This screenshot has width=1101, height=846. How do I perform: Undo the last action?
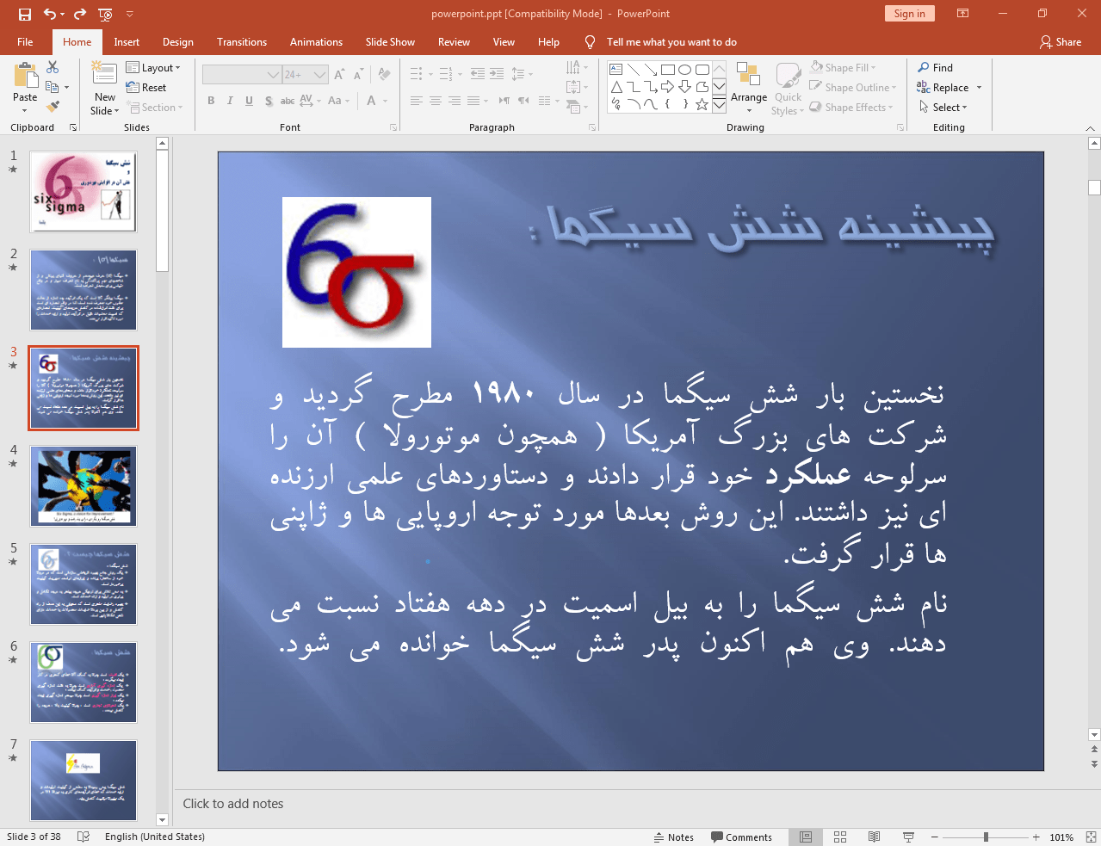(50, 14)
